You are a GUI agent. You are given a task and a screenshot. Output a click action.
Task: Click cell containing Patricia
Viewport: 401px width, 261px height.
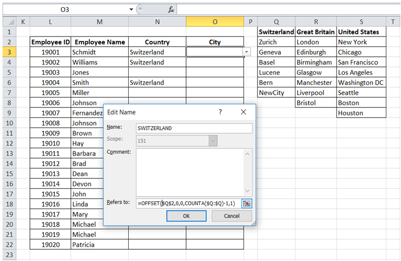(x=100, y=245)
